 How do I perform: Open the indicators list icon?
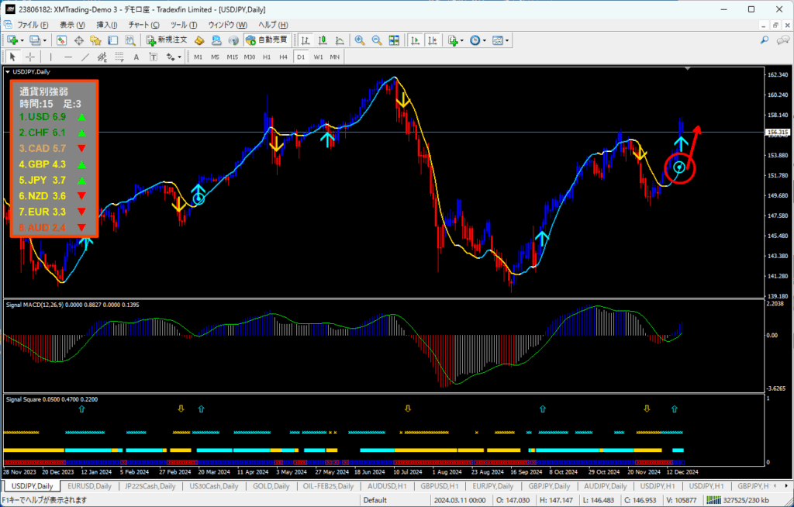click(x=452, y=40)
